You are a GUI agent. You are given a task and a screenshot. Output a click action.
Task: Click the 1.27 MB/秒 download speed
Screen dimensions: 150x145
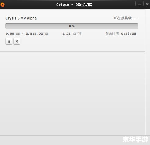pos(72,34)
